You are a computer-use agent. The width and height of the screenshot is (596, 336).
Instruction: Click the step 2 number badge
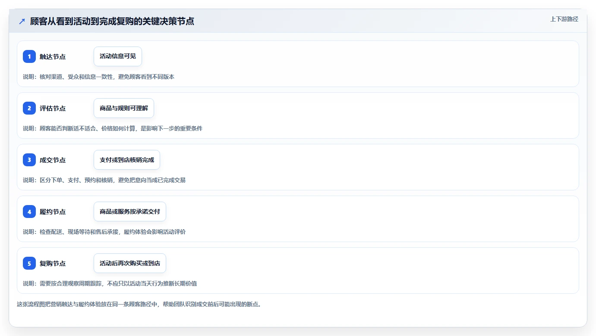click(x=29, y=108)
